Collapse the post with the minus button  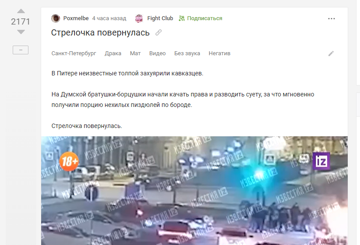click(x=21, y=50)
